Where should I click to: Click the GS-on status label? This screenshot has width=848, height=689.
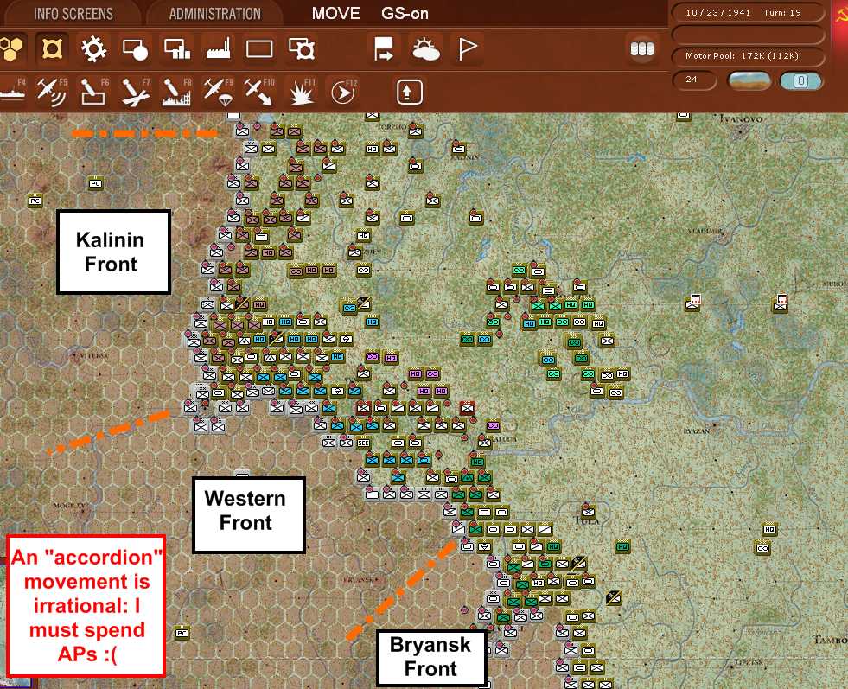[x=405, y=14]
